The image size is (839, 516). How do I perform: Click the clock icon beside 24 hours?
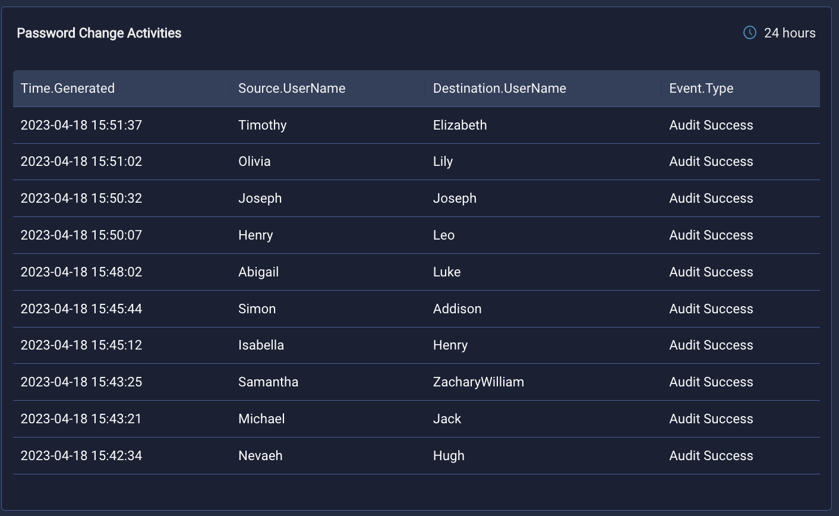[x=750, y=33]
